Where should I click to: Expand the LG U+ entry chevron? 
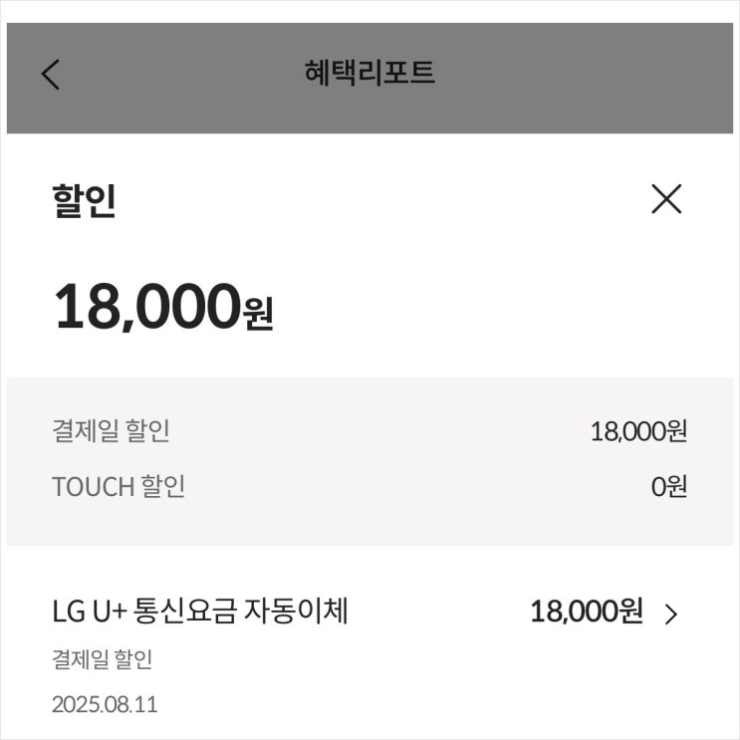(x=670, y=614)
